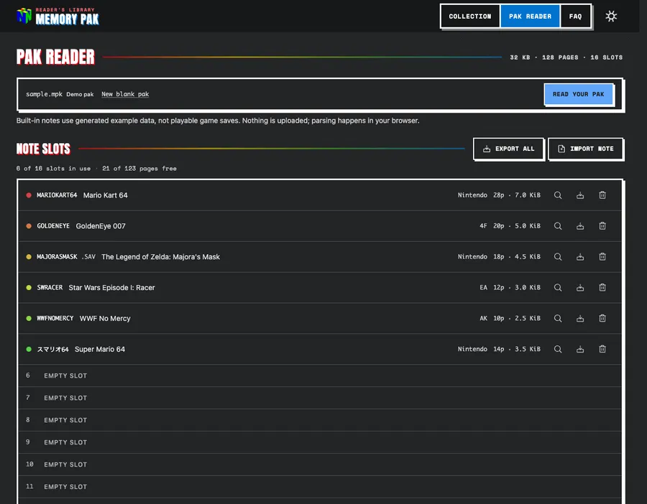
Task: Click the .SAV extension label
Action: pyautogui.click(x=88, y=257)
